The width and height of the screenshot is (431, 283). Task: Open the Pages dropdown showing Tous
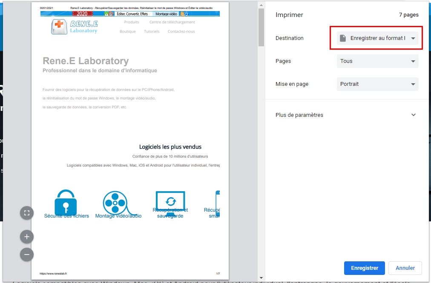coord(377,61)
